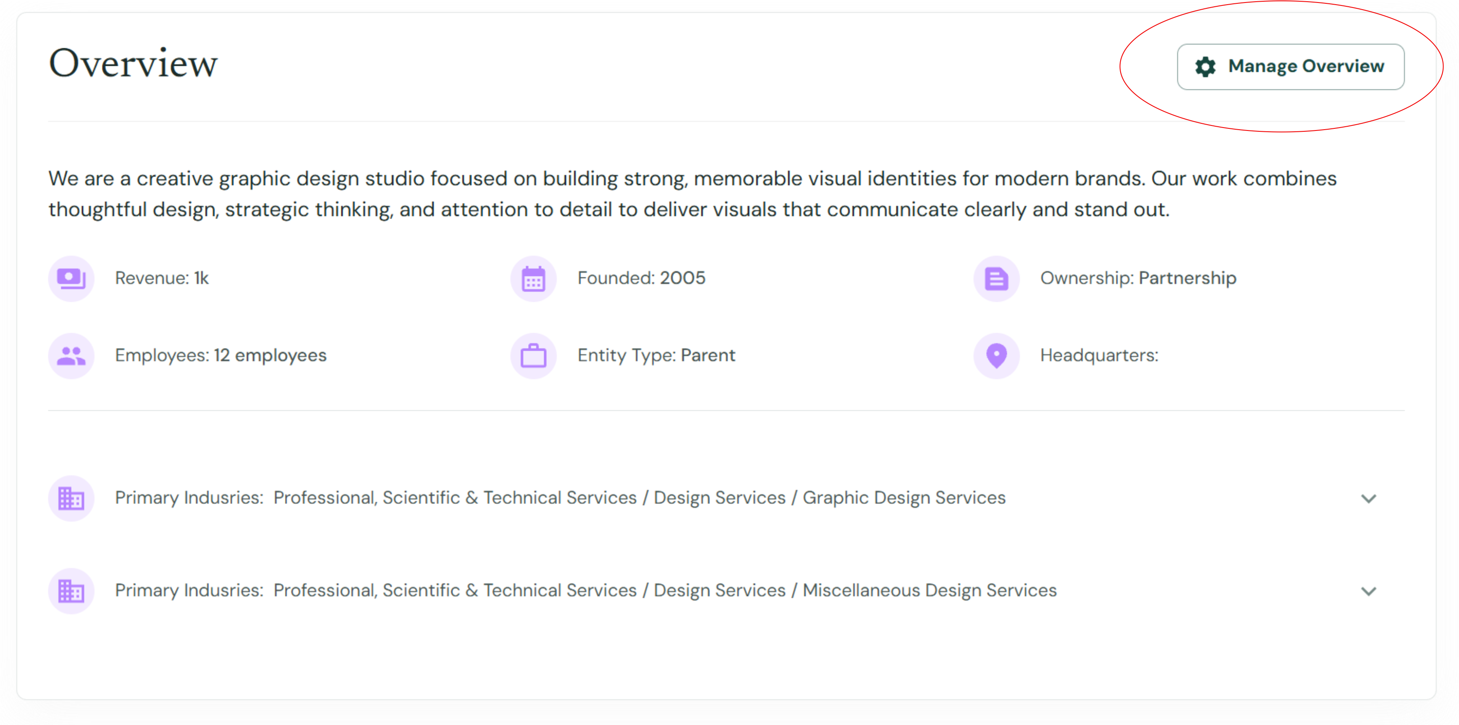Click building icon beside Graphic Design Services
This screenshot has height=725, width=1459.
pyautogui.click(x=71, y=498)
